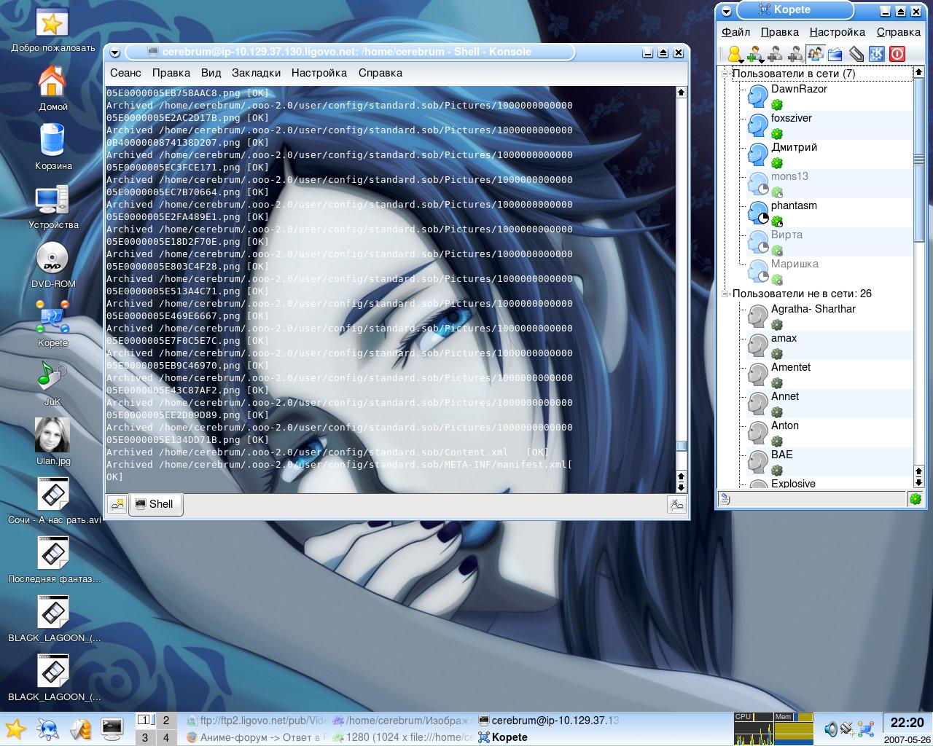Click the ICQ flower status icon at Kopete bottom
Image resolution: width=933 pixels, height=746 pixels.
click(x=916, y=499)
